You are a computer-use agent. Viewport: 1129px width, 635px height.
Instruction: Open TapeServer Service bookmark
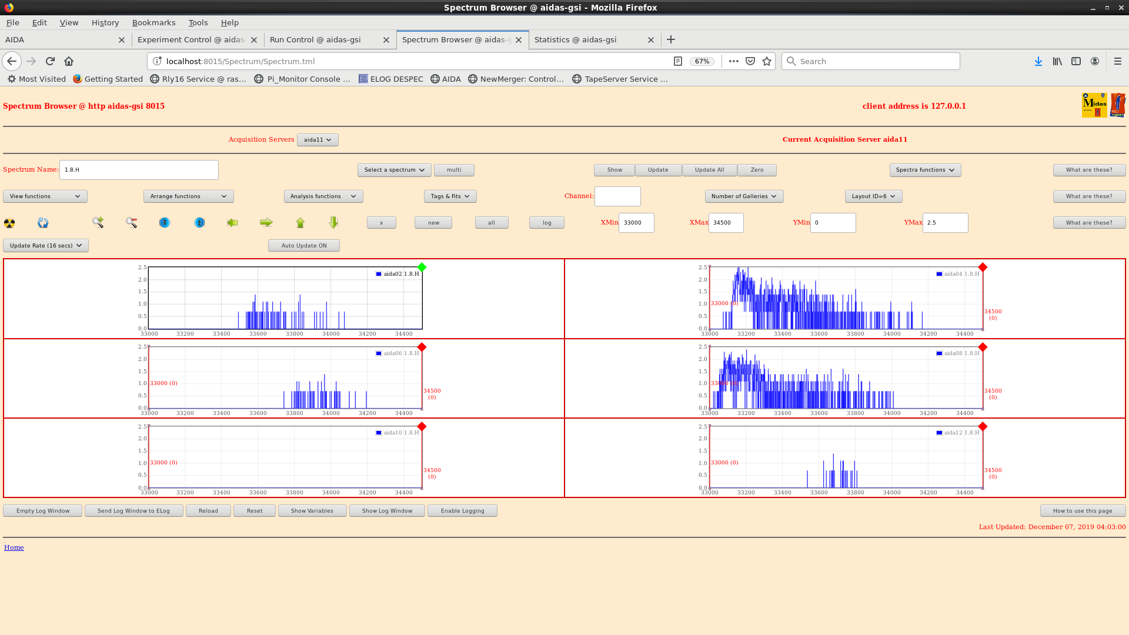(x=620, y=79)
